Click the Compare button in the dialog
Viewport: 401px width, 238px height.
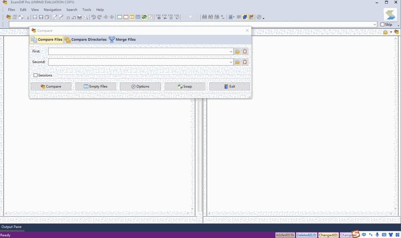[51, 86]
